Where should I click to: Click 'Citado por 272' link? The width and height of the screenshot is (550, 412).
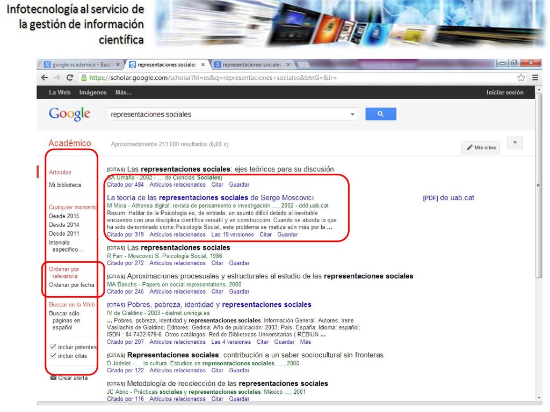[125, 263]
